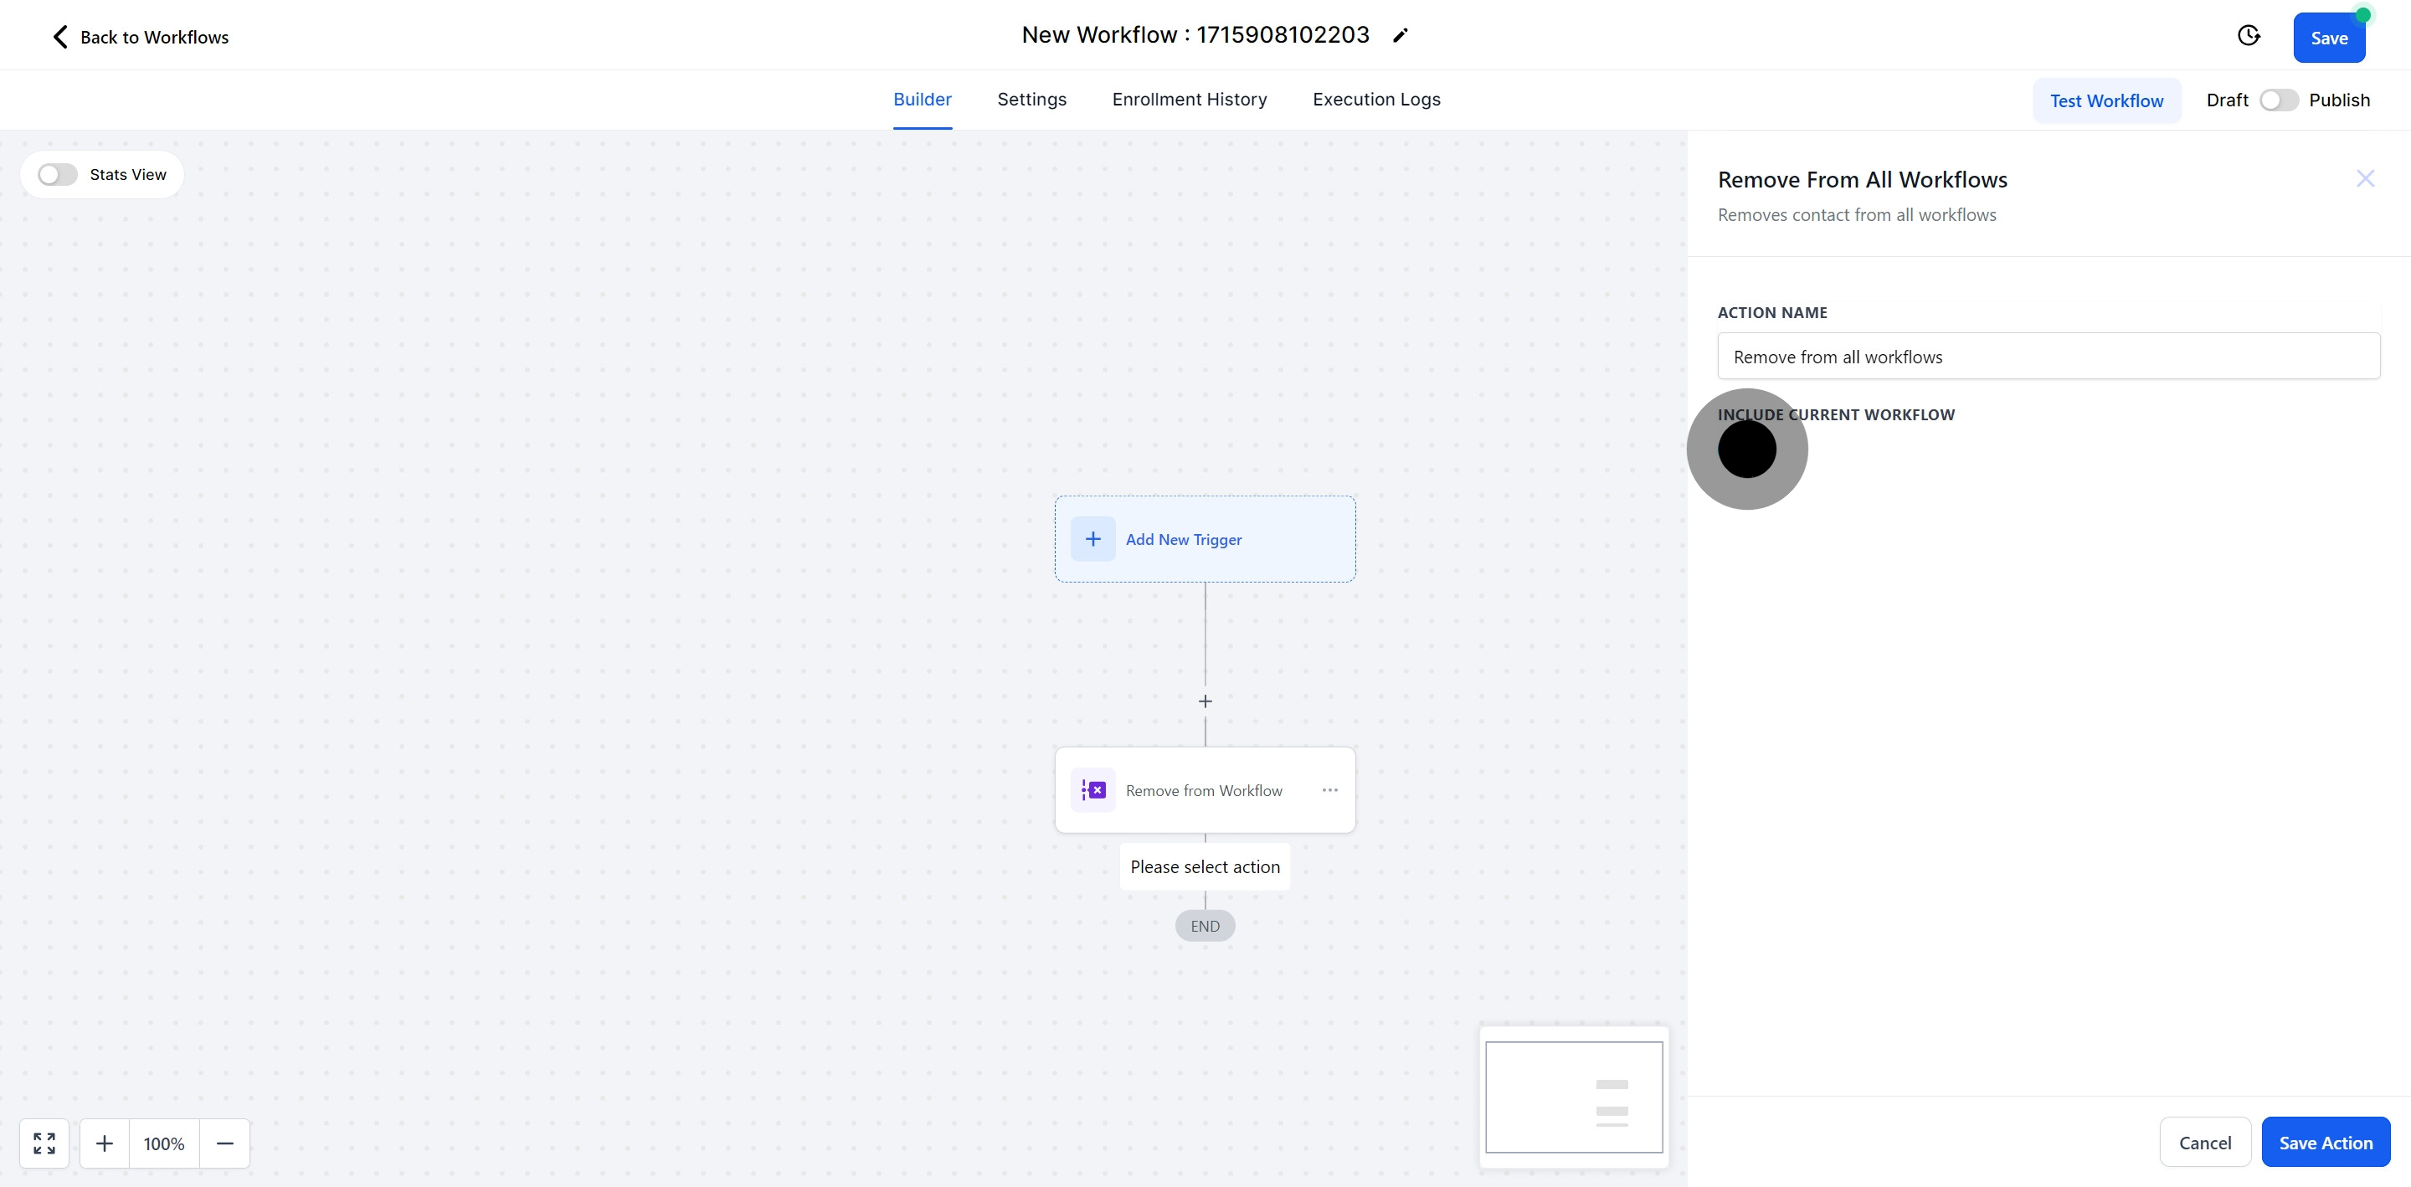Zoom out with the minus button
This screenshot has width=2411, height=1187.
click(x=224, y=1143)
